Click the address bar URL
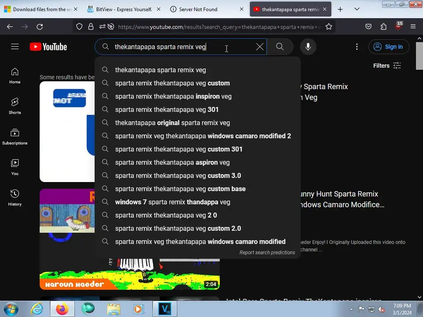The height and width of the screenshot is (317, 423). point(219,27)
